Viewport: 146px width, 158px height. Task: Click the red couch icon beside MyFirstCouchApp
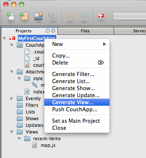[x=12, y=38]
